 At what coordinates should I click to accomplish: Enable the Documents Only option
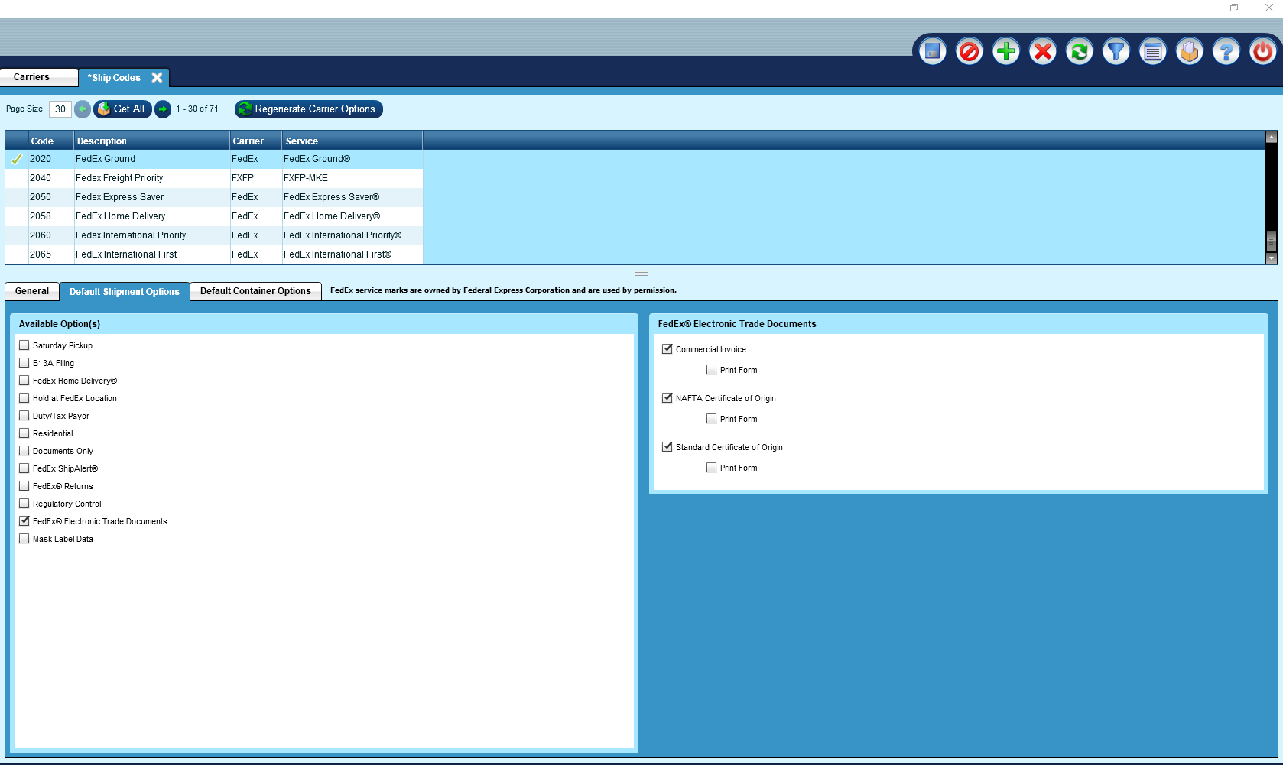24,451
